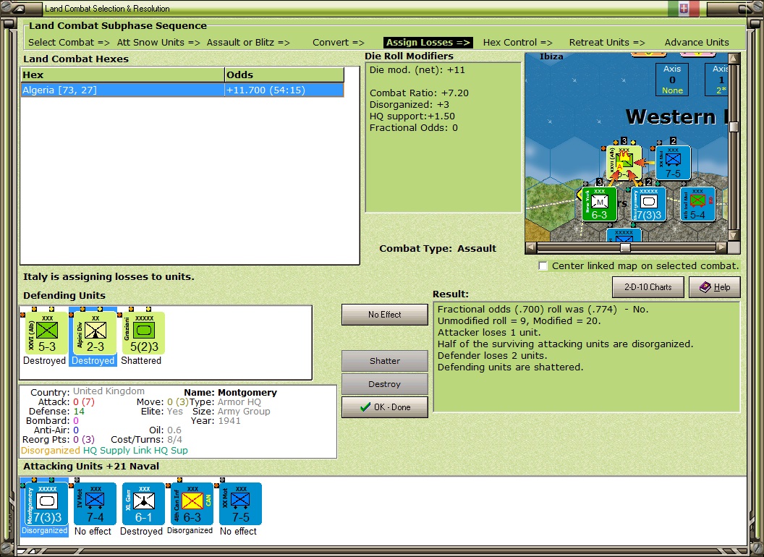Click map scroll left arrow
This screenshot has width=764, height=557.
531,247
